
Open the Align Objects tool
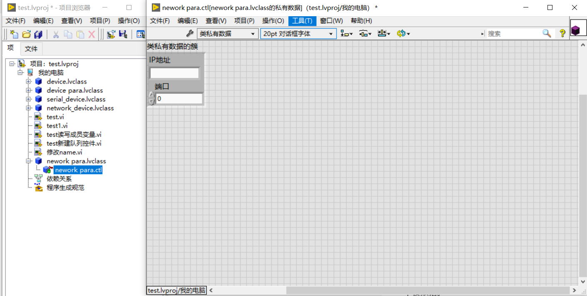click(x=346, y=34)
